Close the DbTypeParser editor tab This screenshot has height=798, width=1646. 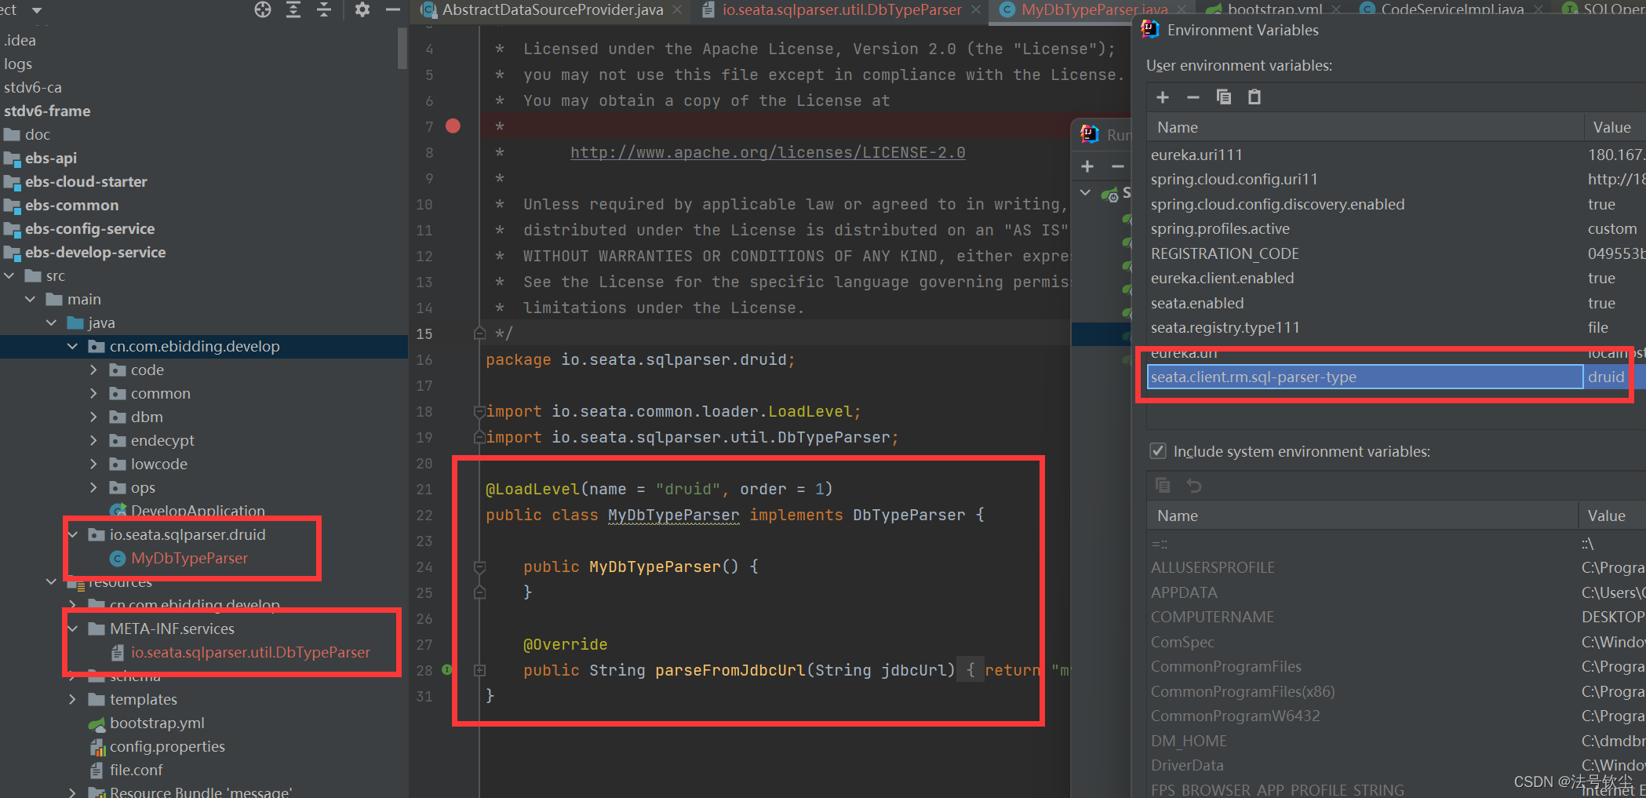(976, 9)
